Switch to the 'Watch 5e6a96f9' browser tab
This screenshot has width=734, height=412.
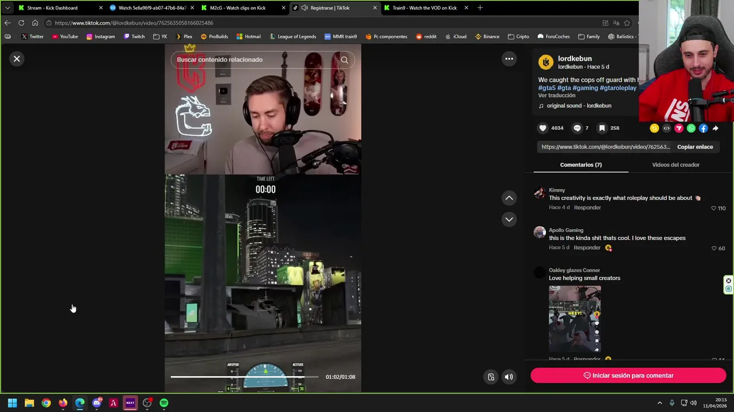pos(152,8)
